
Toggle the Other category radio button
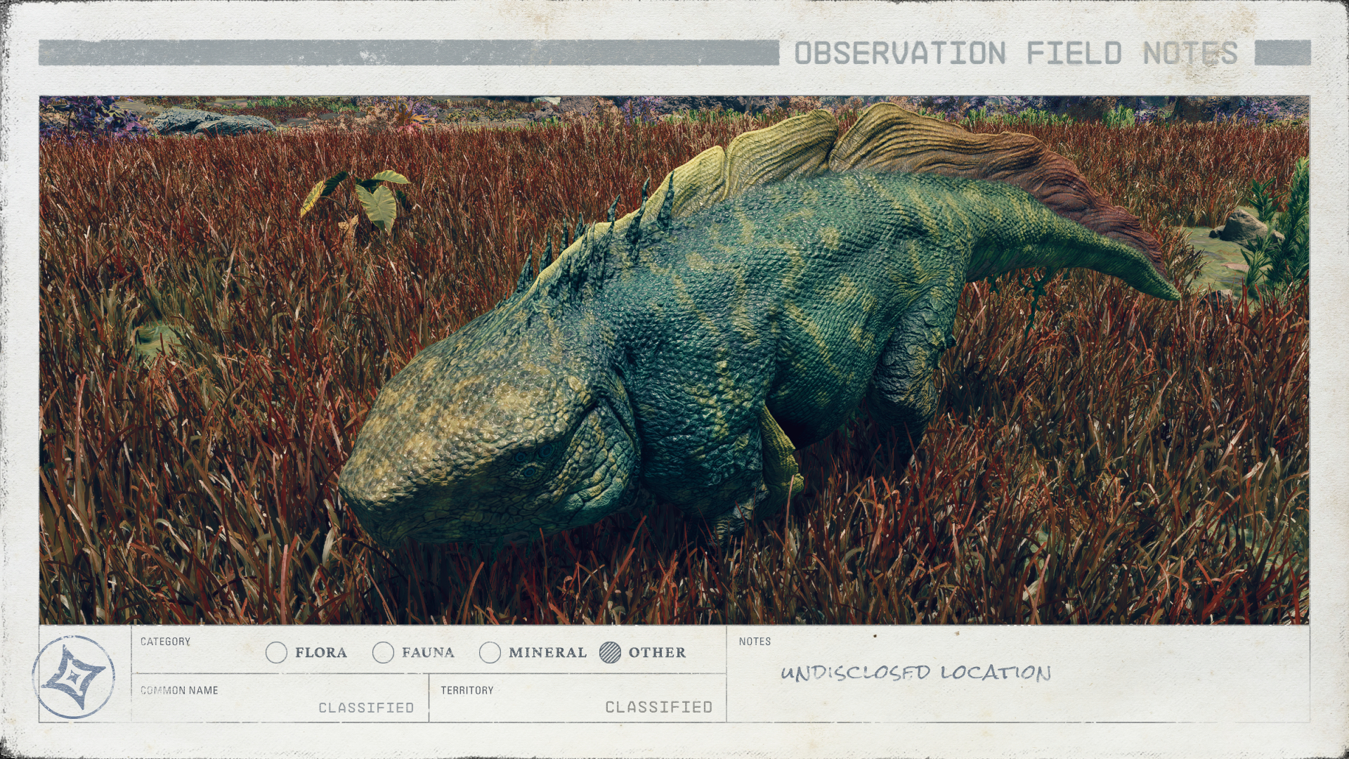point(611,653)
